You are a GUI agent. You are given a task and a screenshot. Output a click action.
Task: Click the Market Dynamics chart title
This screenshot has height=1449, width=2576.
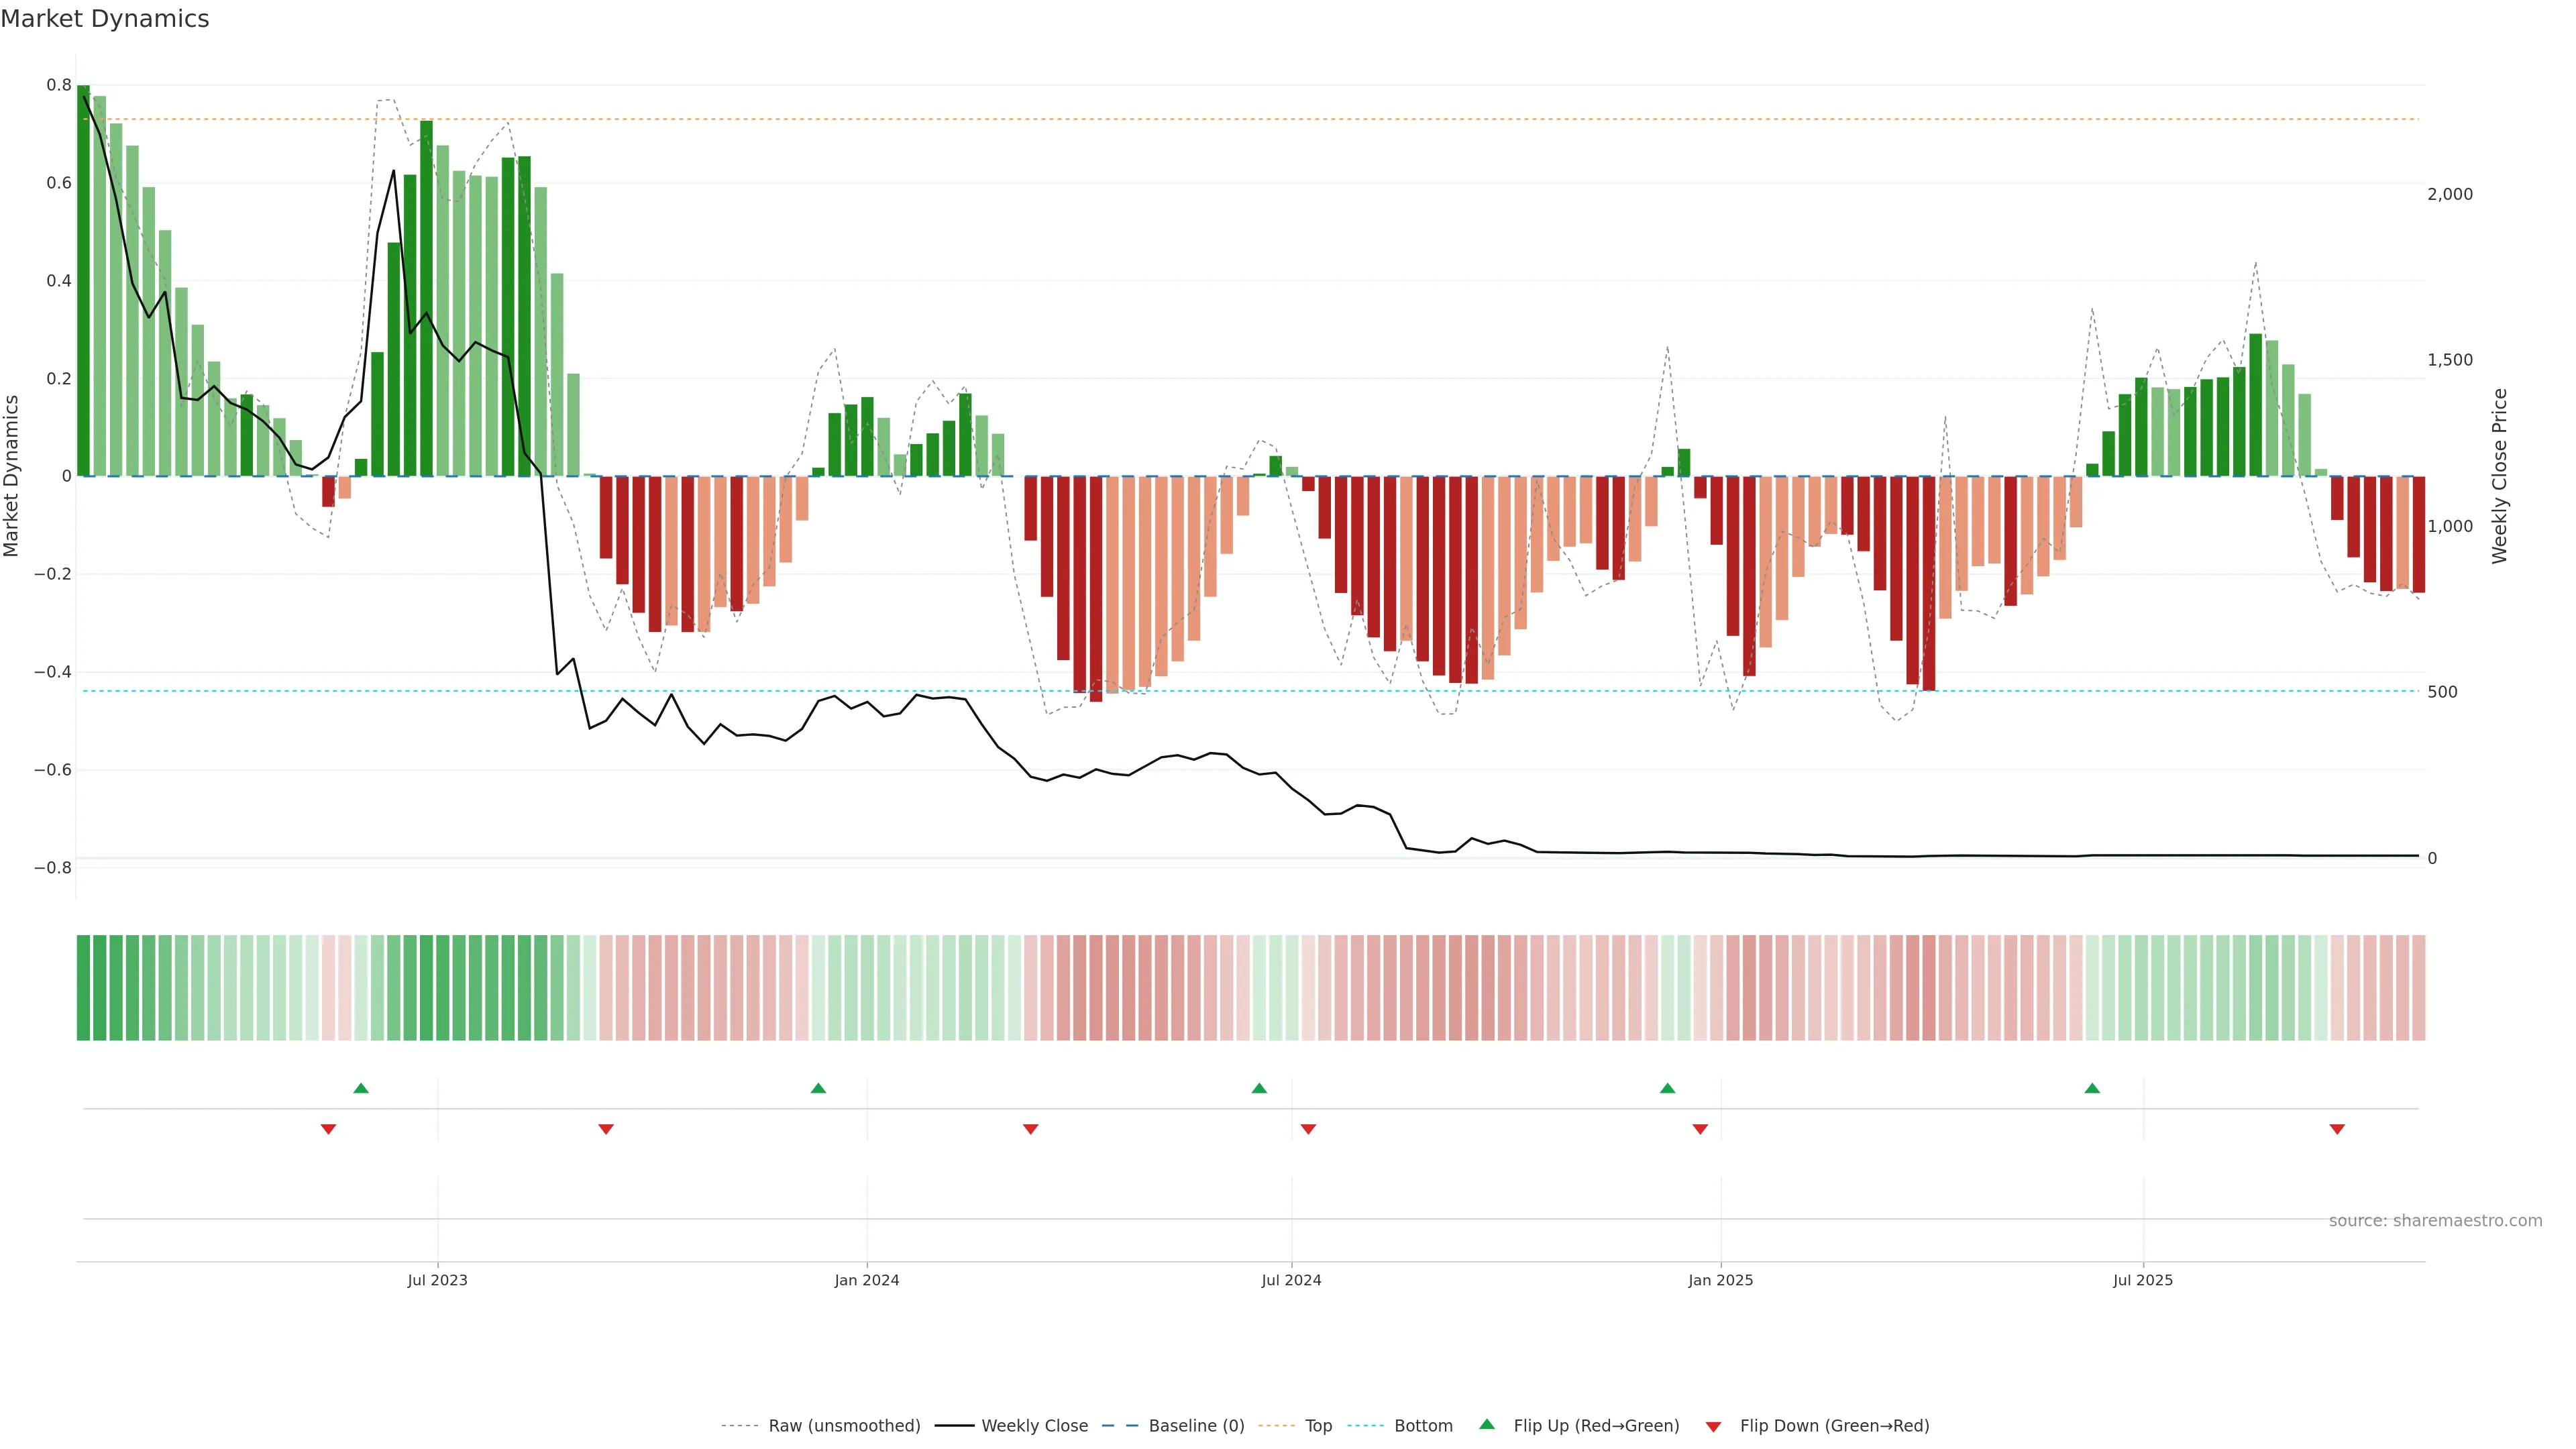105,19
